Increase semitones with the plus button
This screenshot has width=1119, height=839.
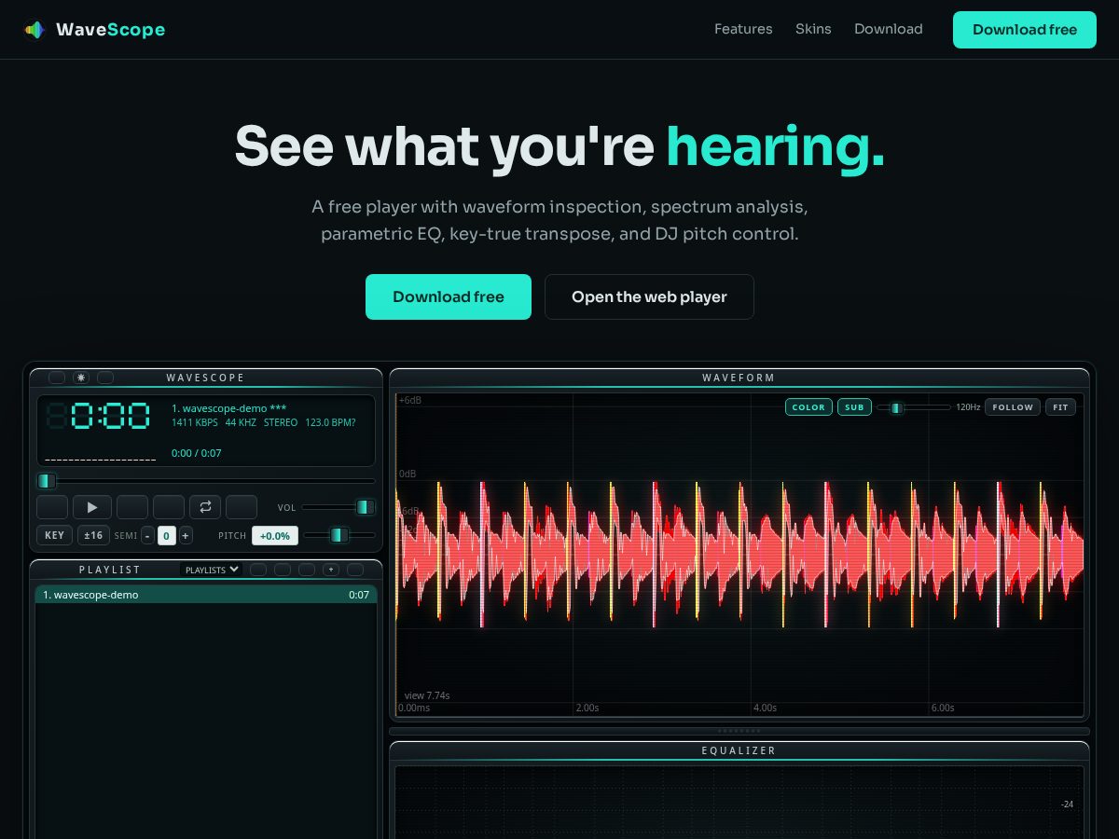[x=186, y=535]
